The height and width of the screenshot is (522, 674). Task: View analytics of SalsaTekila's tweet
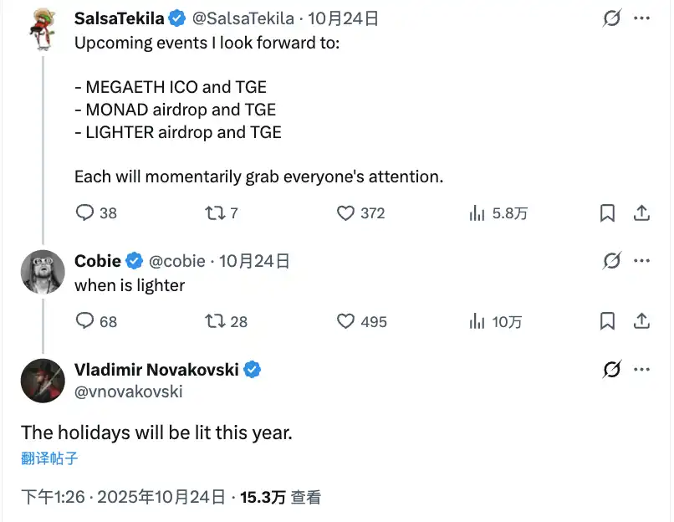click(x=477, y=213)
